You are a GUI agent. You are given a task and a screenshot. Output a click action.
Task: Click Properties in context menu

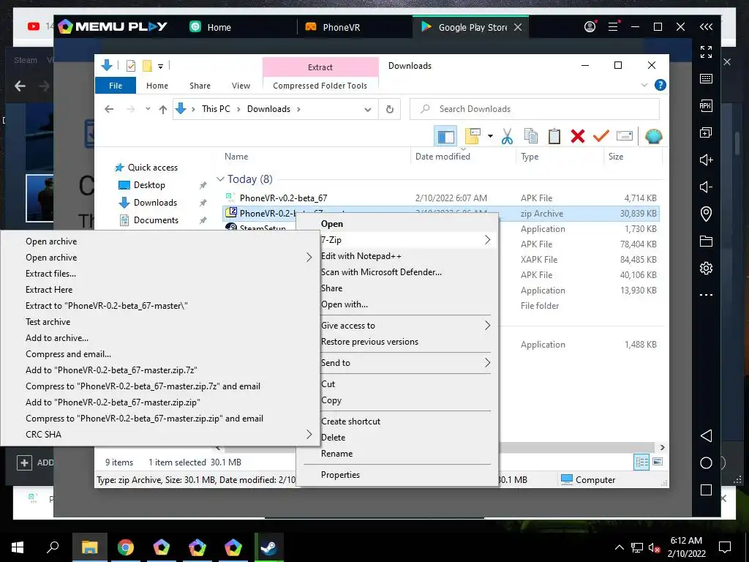pos(340,474)
